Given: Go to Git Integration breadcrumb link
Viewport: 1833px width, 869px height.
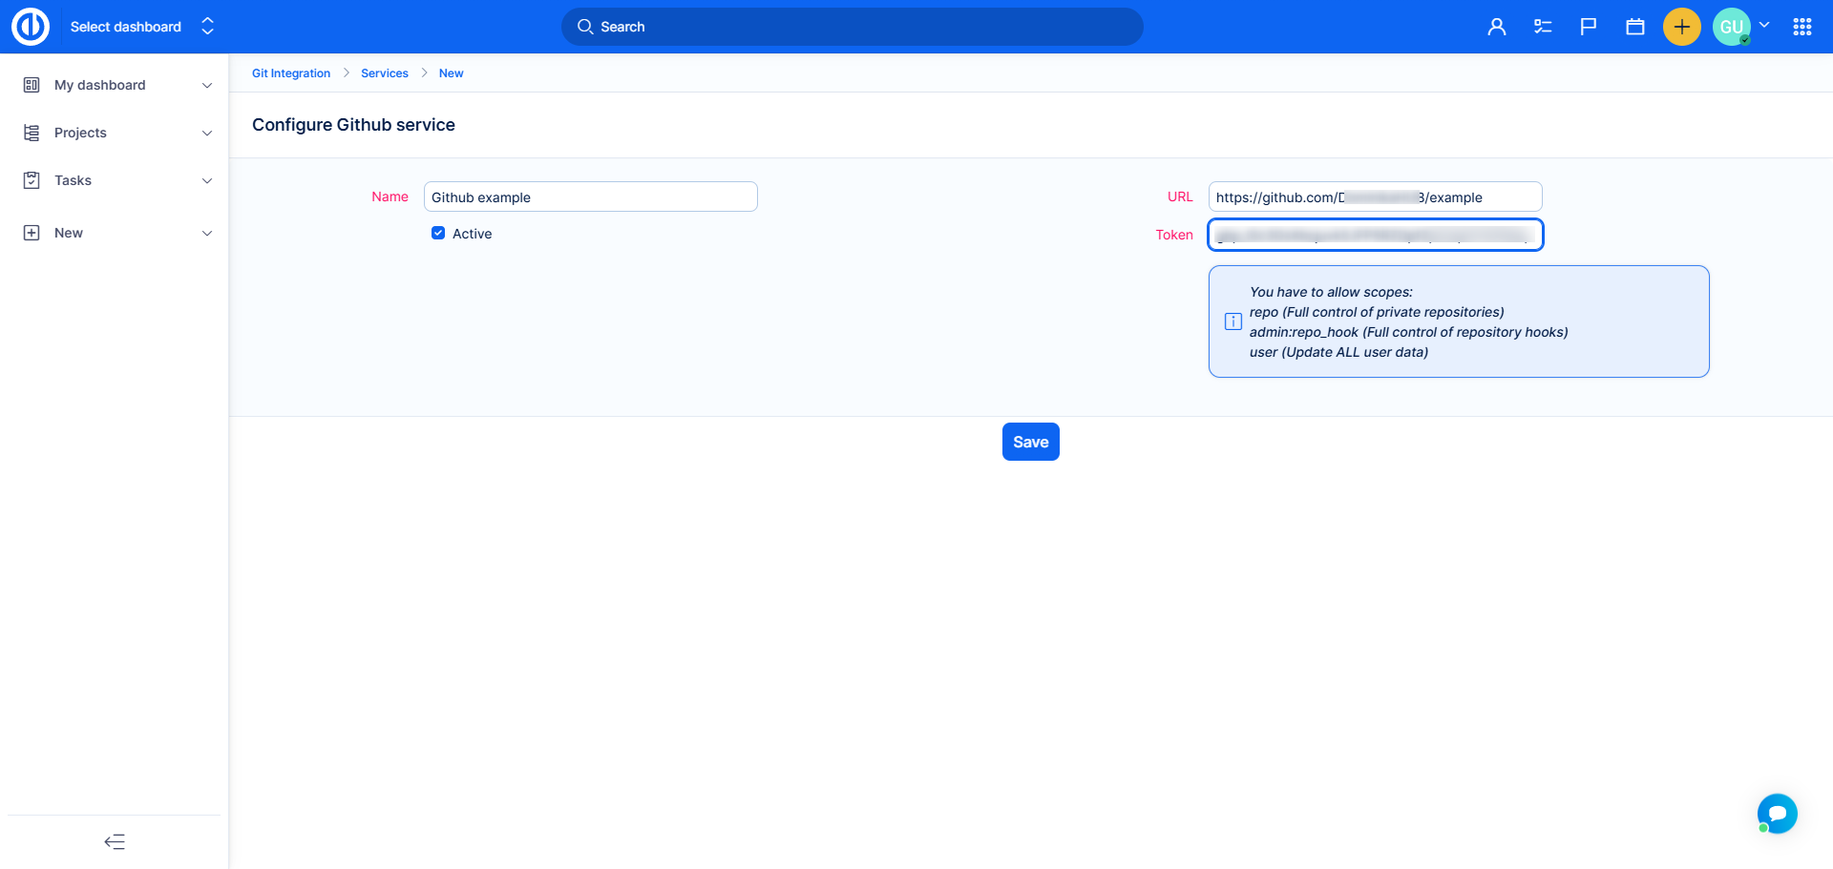Looking at the screenshot, I should point(291,73).
